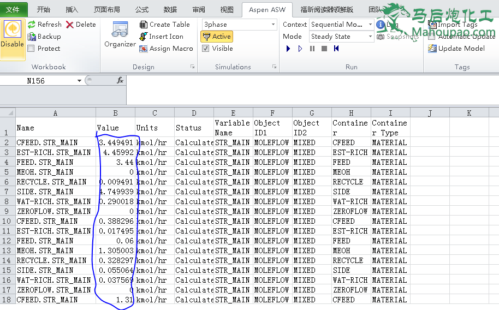Open Backup in Workbook group
This screenshot has height=310, width=499.
coord(44,37)
